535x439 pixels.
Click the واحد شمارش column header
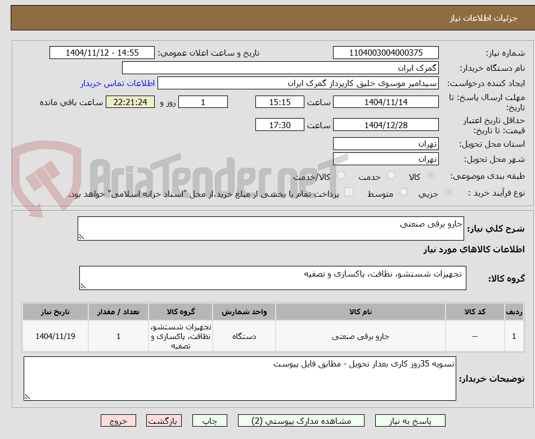point(244,312)
